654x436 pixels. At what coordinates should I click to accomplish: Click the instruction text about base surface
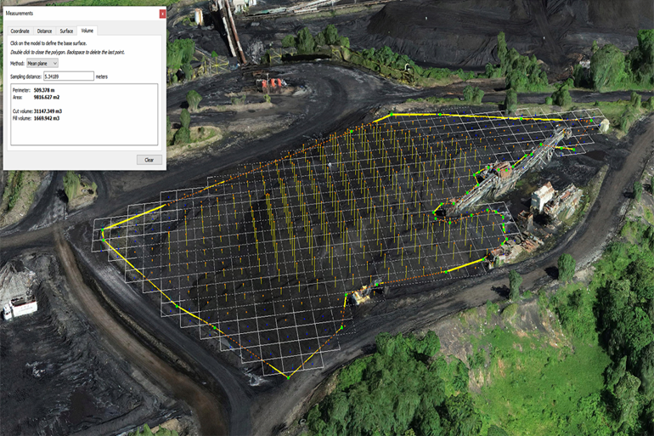(x=49, y=42)
